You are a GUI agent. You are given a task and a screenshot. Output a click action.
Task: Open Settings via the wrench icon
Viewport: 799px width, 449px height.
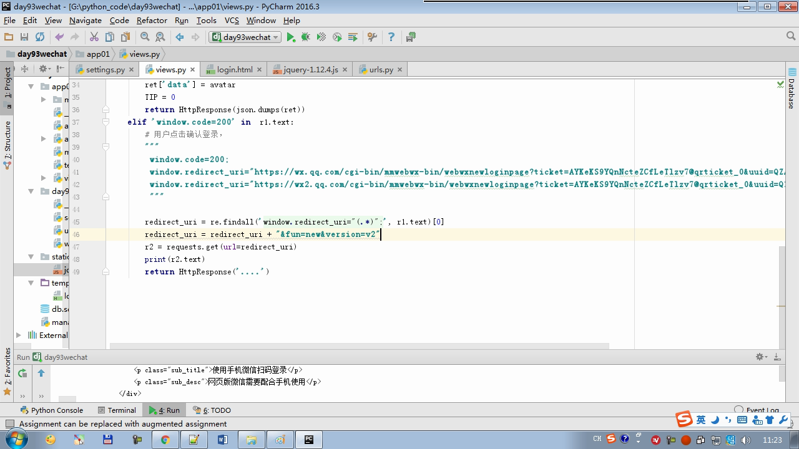click(x=372, y=37)
